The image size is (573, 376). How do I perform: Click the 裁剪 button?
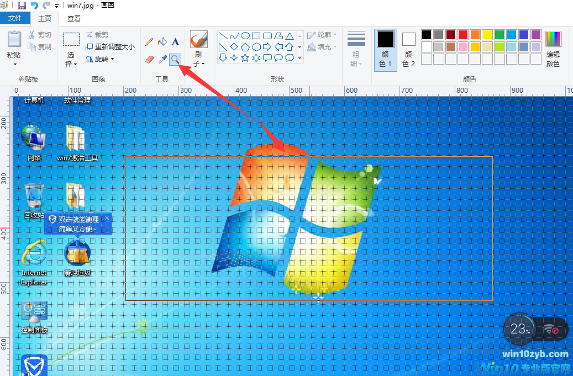pyautogui.click(x=97, y=35)
